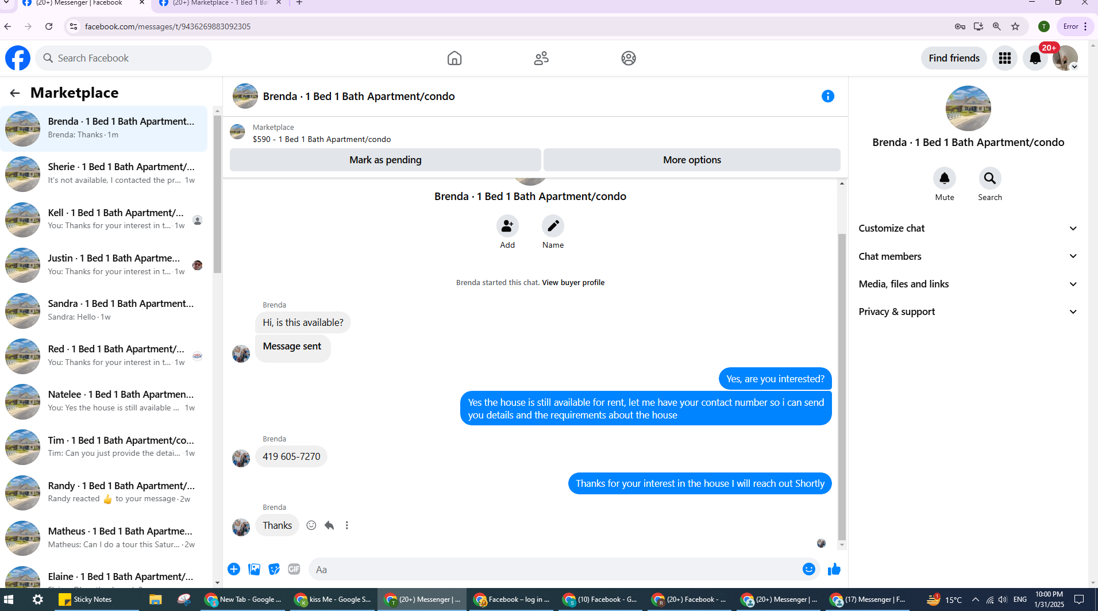Choose a GIF
The height and width of the screenshot is (611, 1098).
tap(294, 569)
